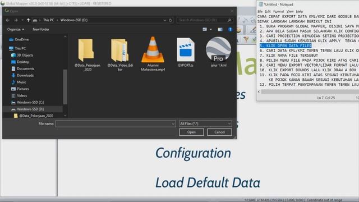Open the Organize menu
The width and height of the screenshot is (359, 202).
16,29
